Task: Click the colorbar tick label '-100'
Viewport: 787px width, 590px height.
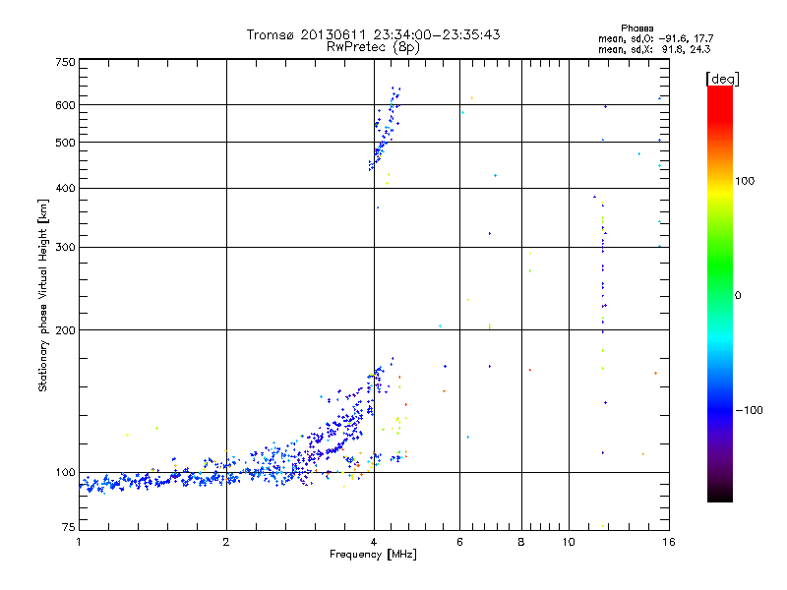Action: [x=749, y=410]
